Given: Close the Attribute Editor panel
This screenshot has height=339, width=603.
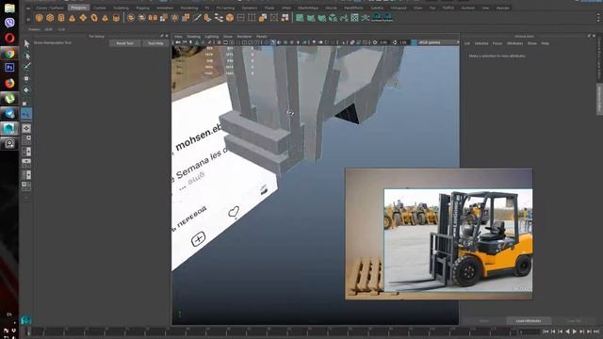Looking at the screenshot, I should 594,36.
